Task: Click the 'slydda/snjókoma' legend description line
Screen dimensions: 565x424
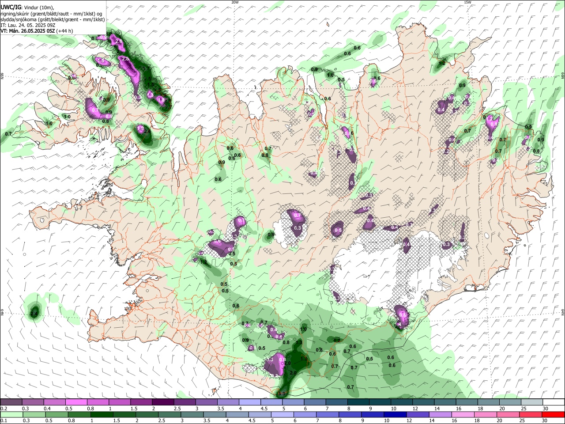Action: point(53,19)
